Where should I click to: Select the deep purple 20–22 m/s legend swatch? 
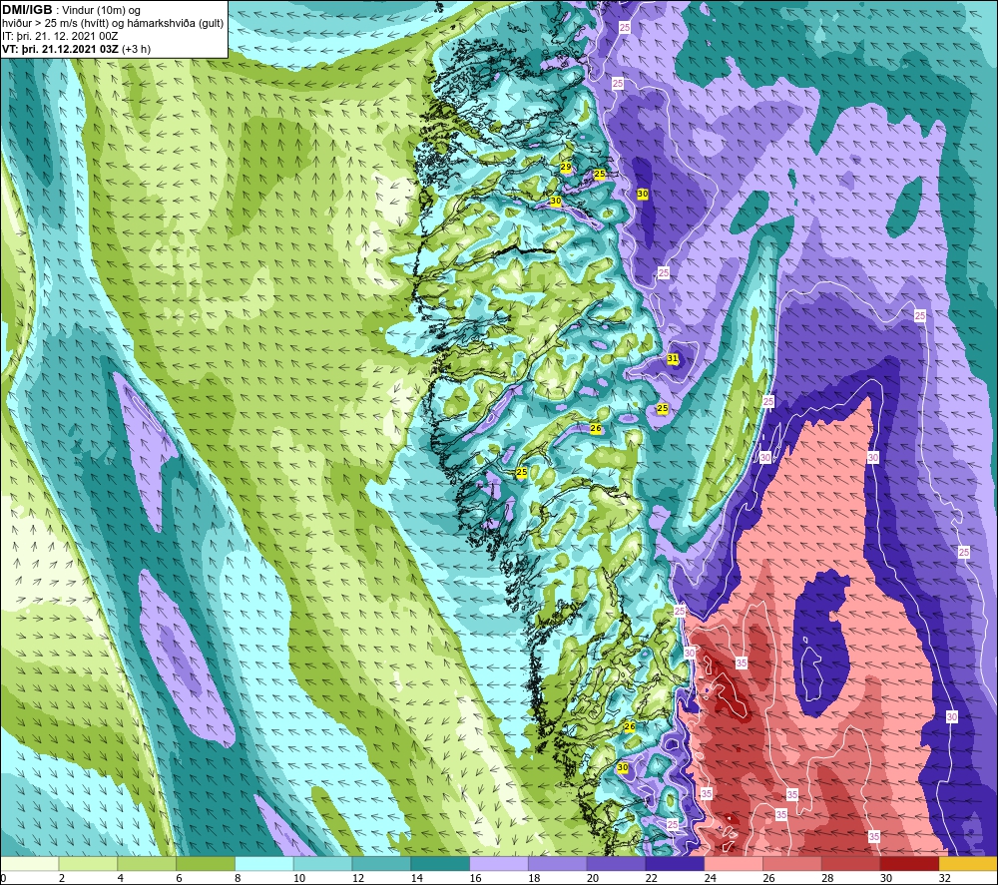[x=616, y=863]
